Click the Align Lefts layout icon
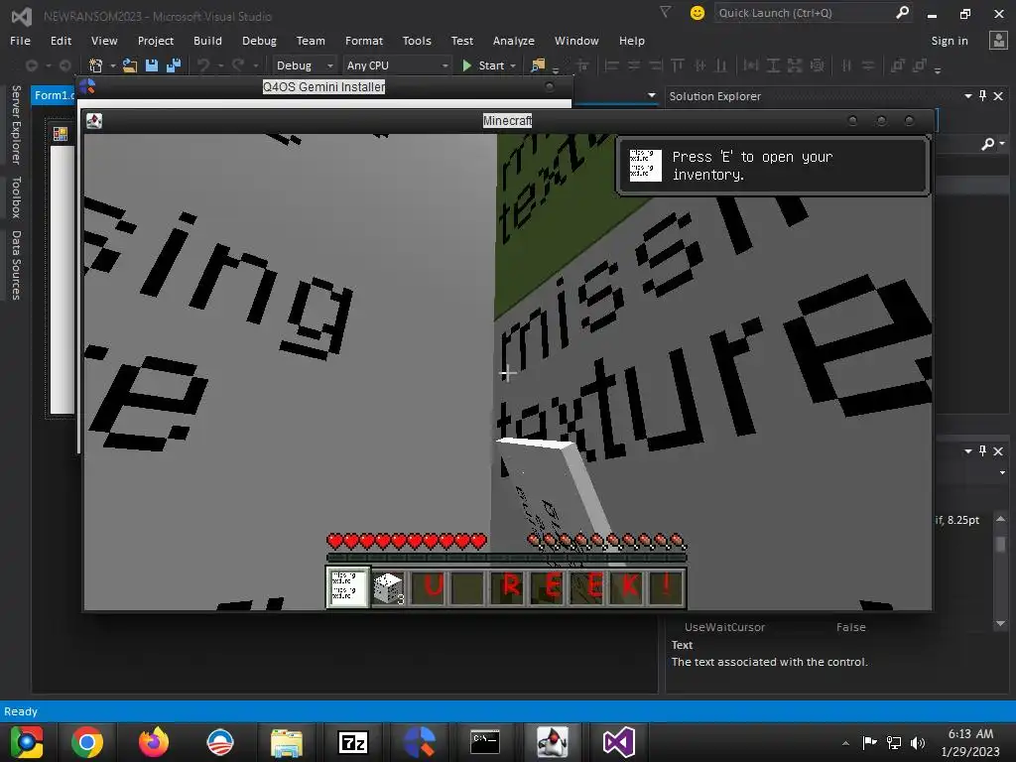The height and width of the screenshot is (762, 1016). coord(611,65)
